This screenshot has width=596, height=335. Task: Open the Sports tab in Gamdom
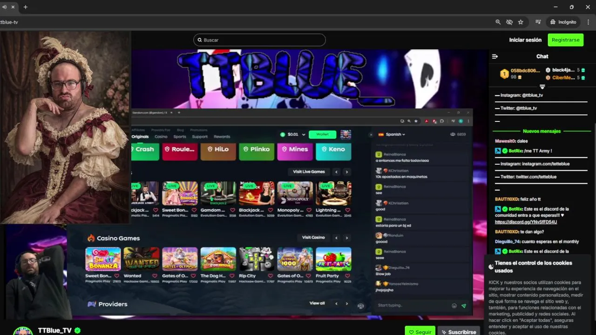[x=179, y=137]
